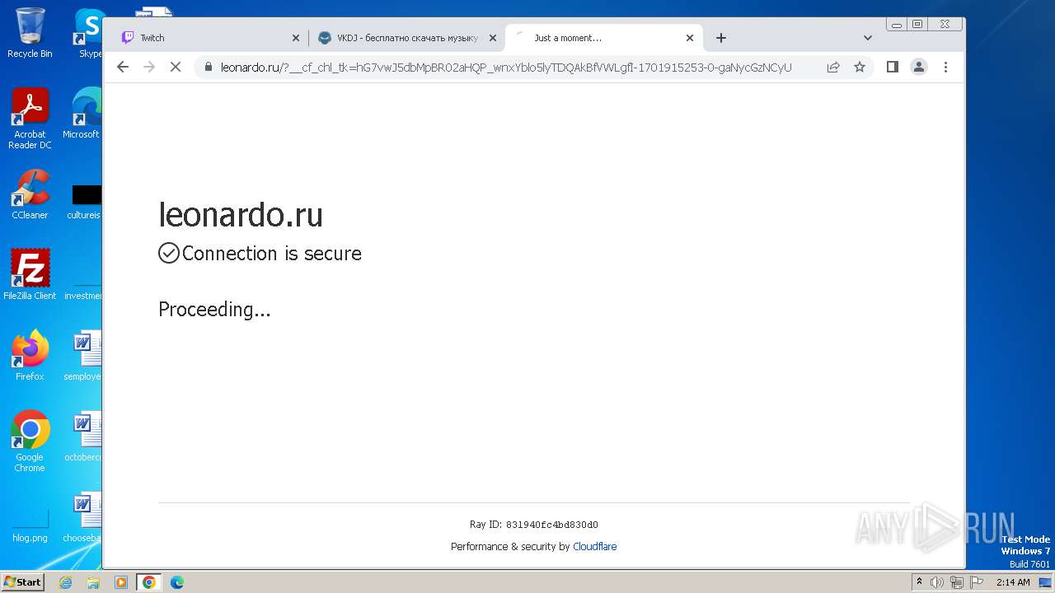
Task: Open Windows Media Player in taskbar
Action: click(x=121, y=582)
